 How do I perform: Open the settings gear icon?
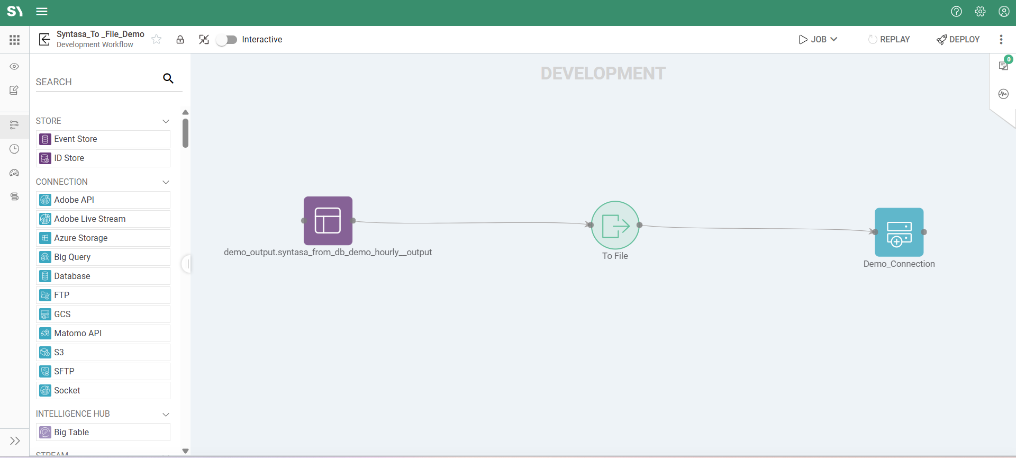click(x=980, y=12)
